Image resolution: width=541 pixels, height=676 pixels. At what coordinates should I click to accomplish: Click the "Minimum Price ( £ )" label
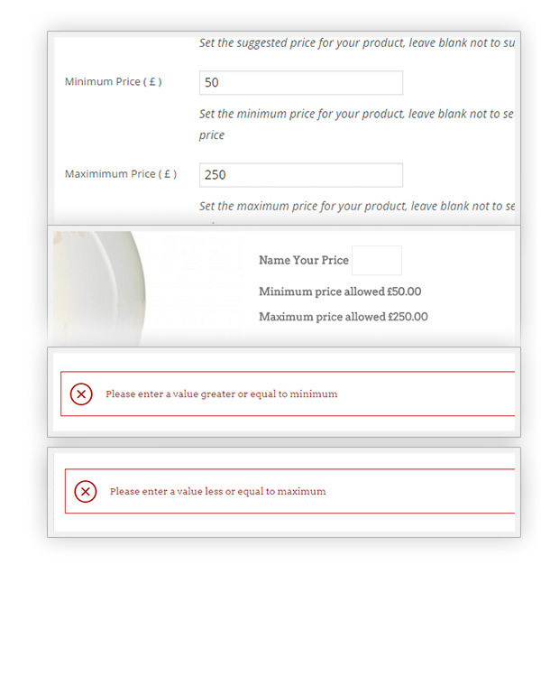[113, 82]
